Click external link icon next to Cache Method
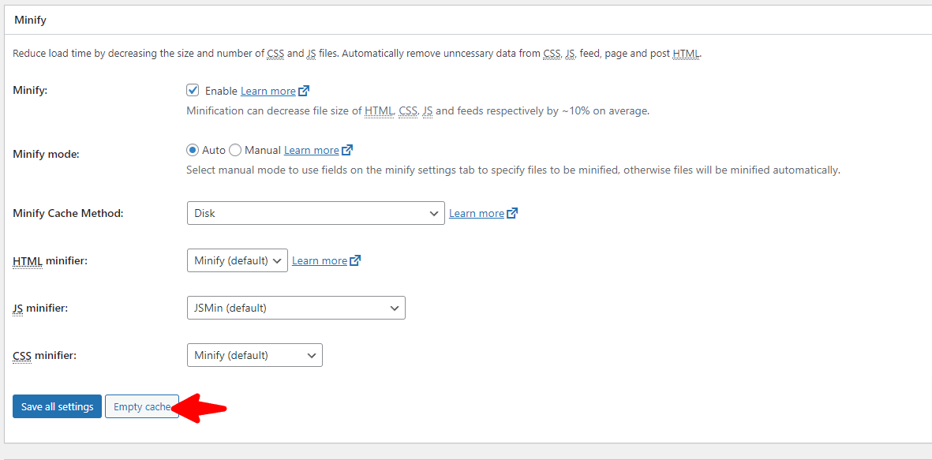This screenshot has width=932, height=460. tap(511, 213)
